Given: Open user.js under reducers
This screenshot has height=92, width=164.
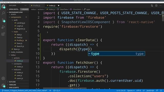Looking at the screenshot, I should [19, 75].
